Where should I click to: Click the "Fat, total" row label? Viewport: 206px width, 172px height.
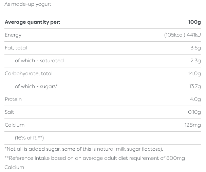click(x=16, y=48)
